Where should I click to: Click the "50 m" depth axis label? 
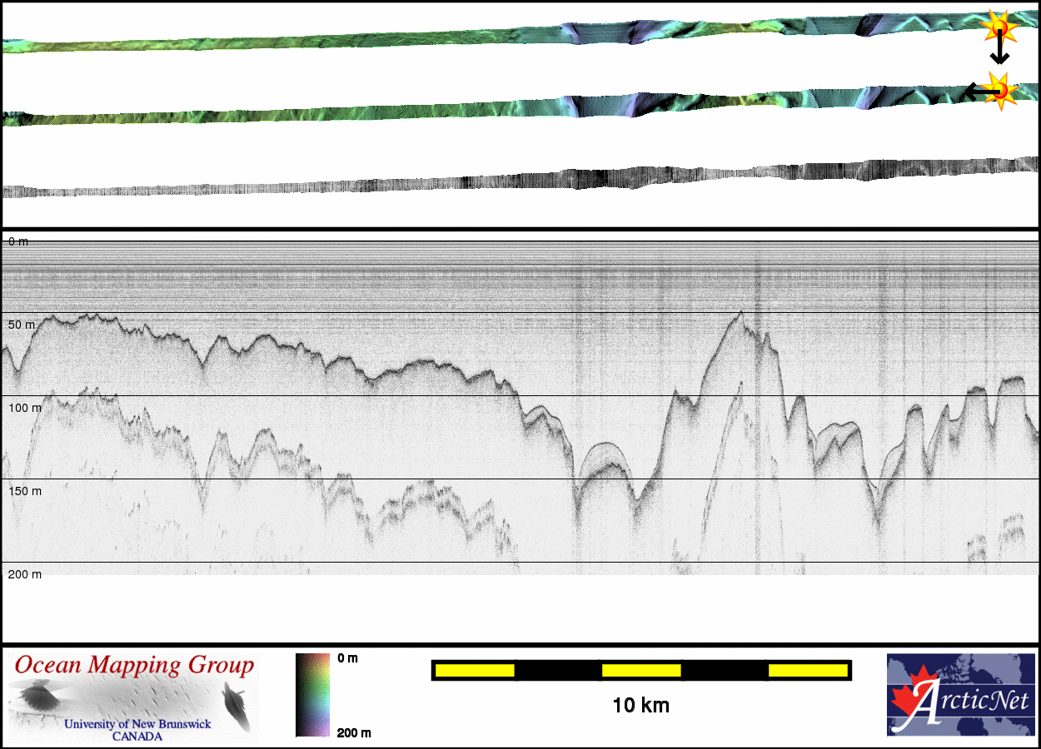(x=22, y=325)
